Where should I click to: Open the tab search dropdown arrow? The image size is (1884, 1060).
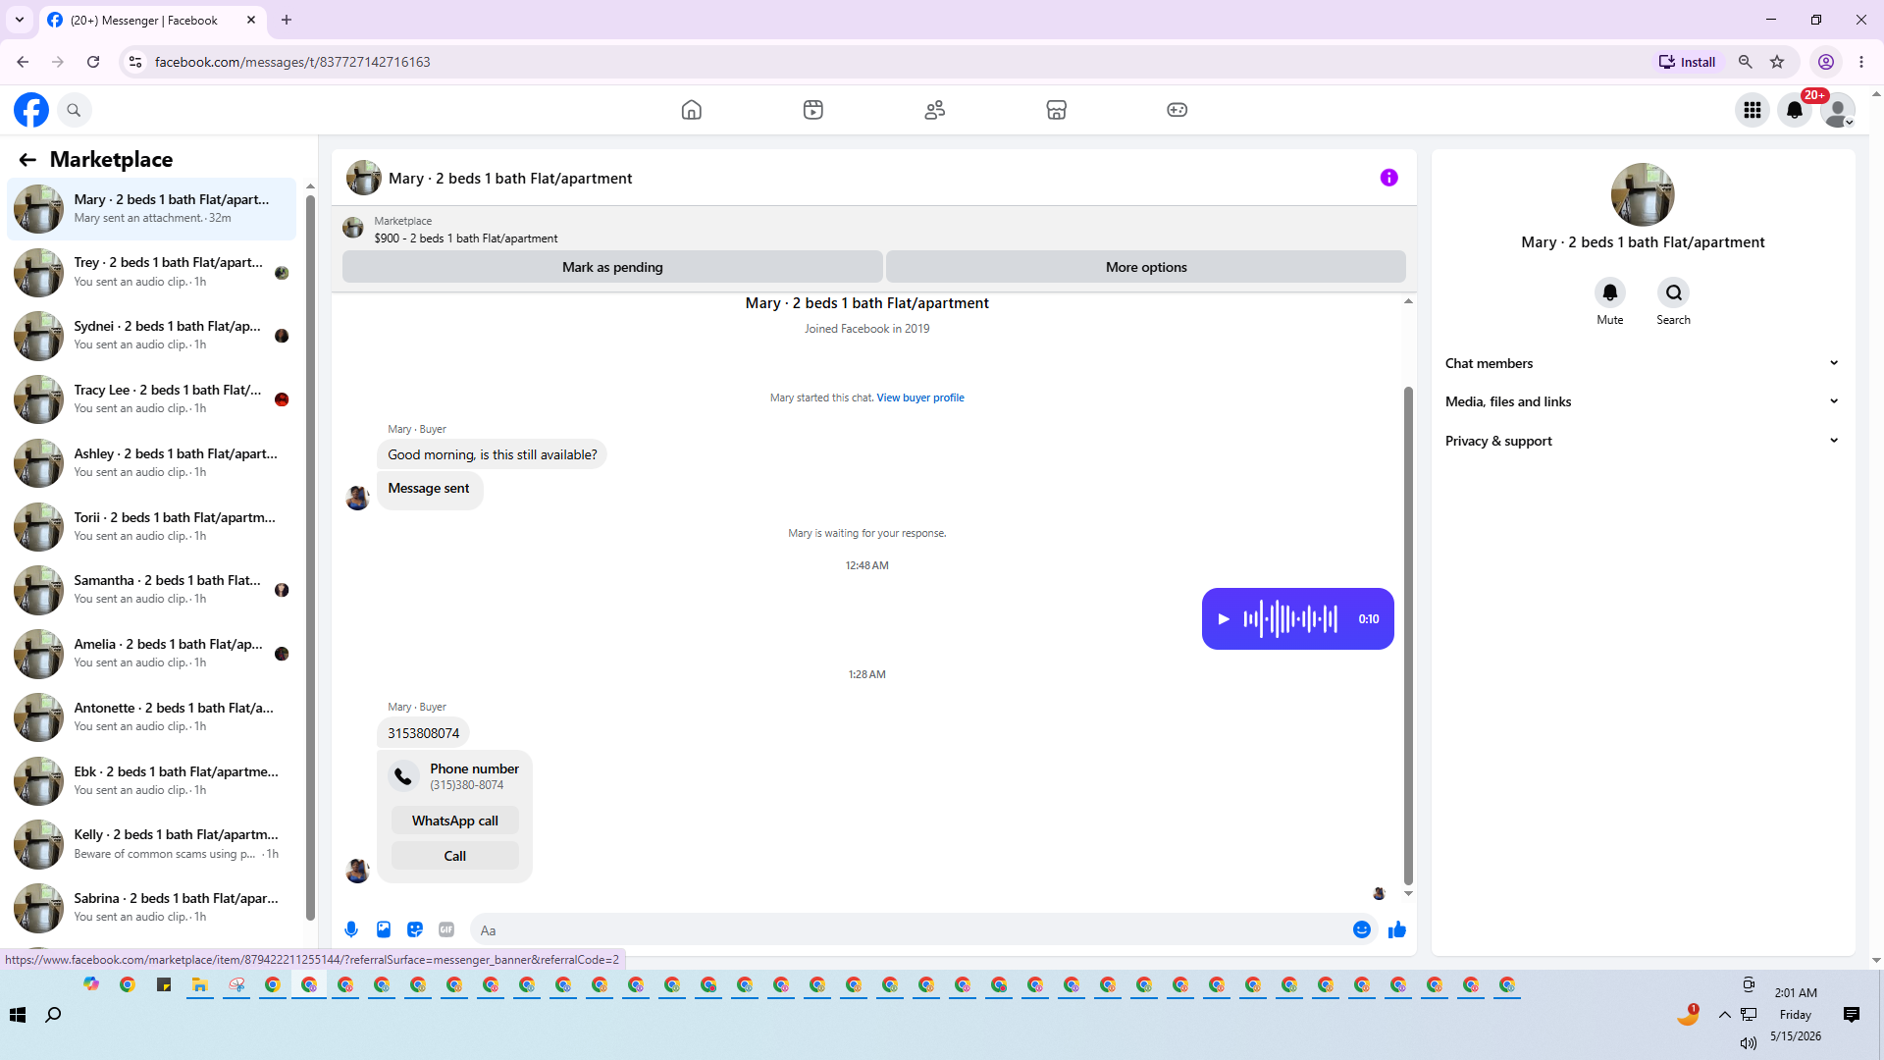[20, 20]
